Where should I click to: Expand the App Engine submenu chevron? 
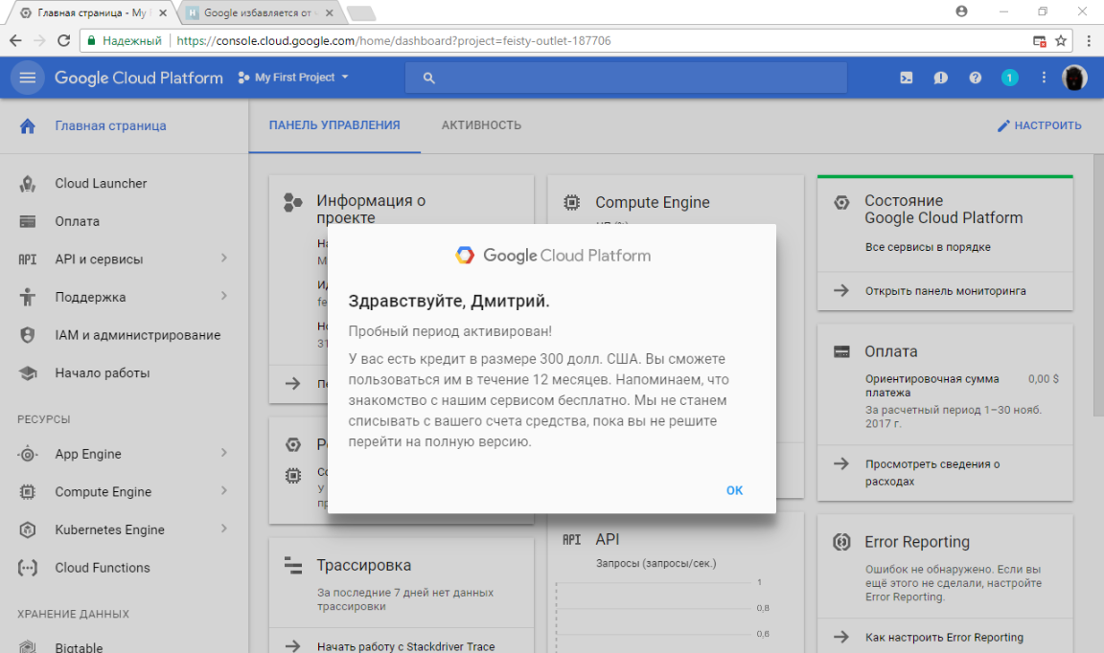tap(224, 453)
